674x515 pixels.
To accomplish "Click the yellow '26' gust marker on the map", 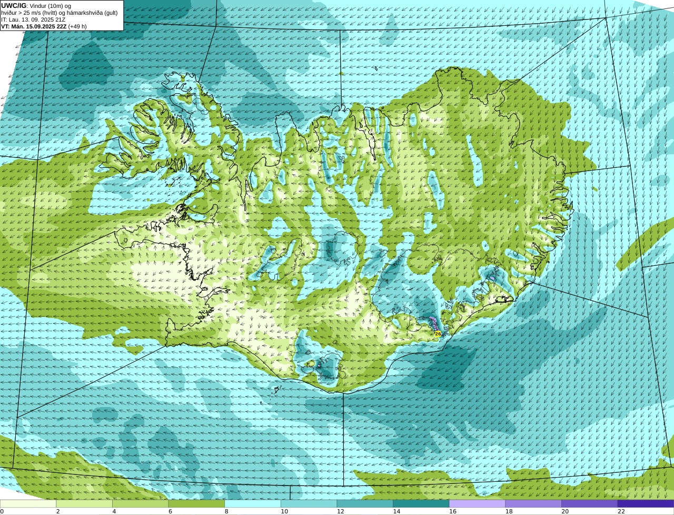I will 438,334.
